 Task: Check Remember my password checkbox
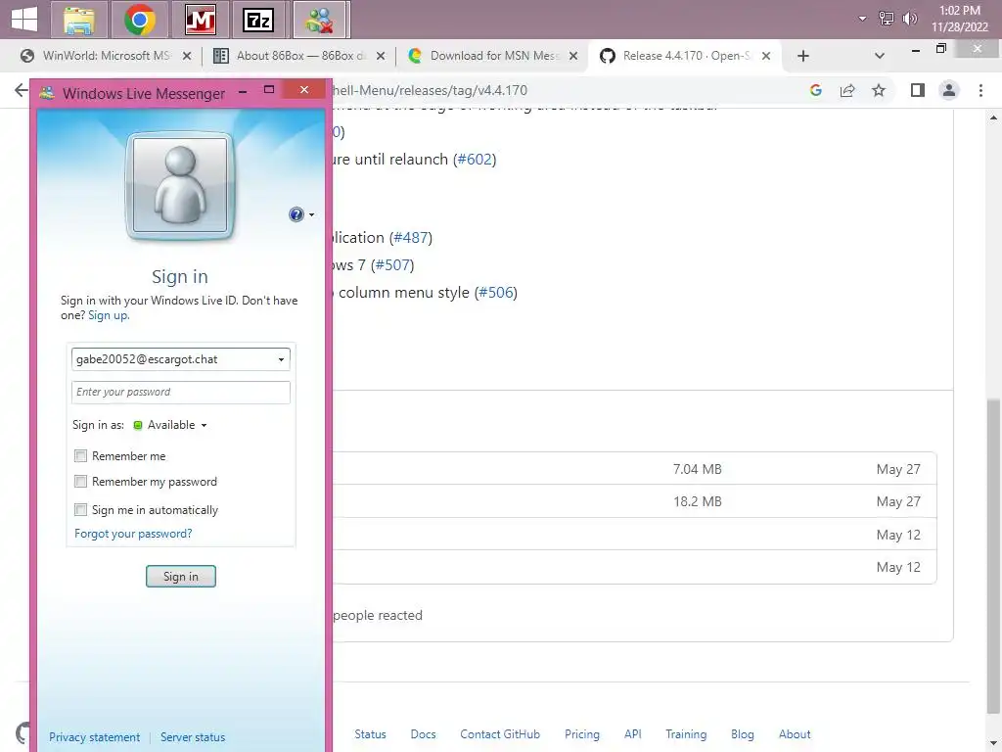[x=80, y=482]
